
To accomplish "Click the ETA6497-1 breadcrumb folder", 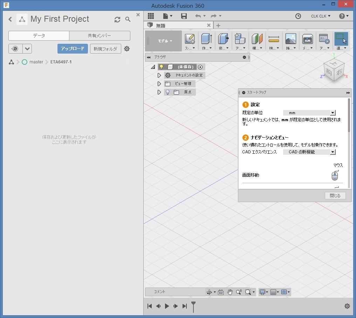I will 61,62.
